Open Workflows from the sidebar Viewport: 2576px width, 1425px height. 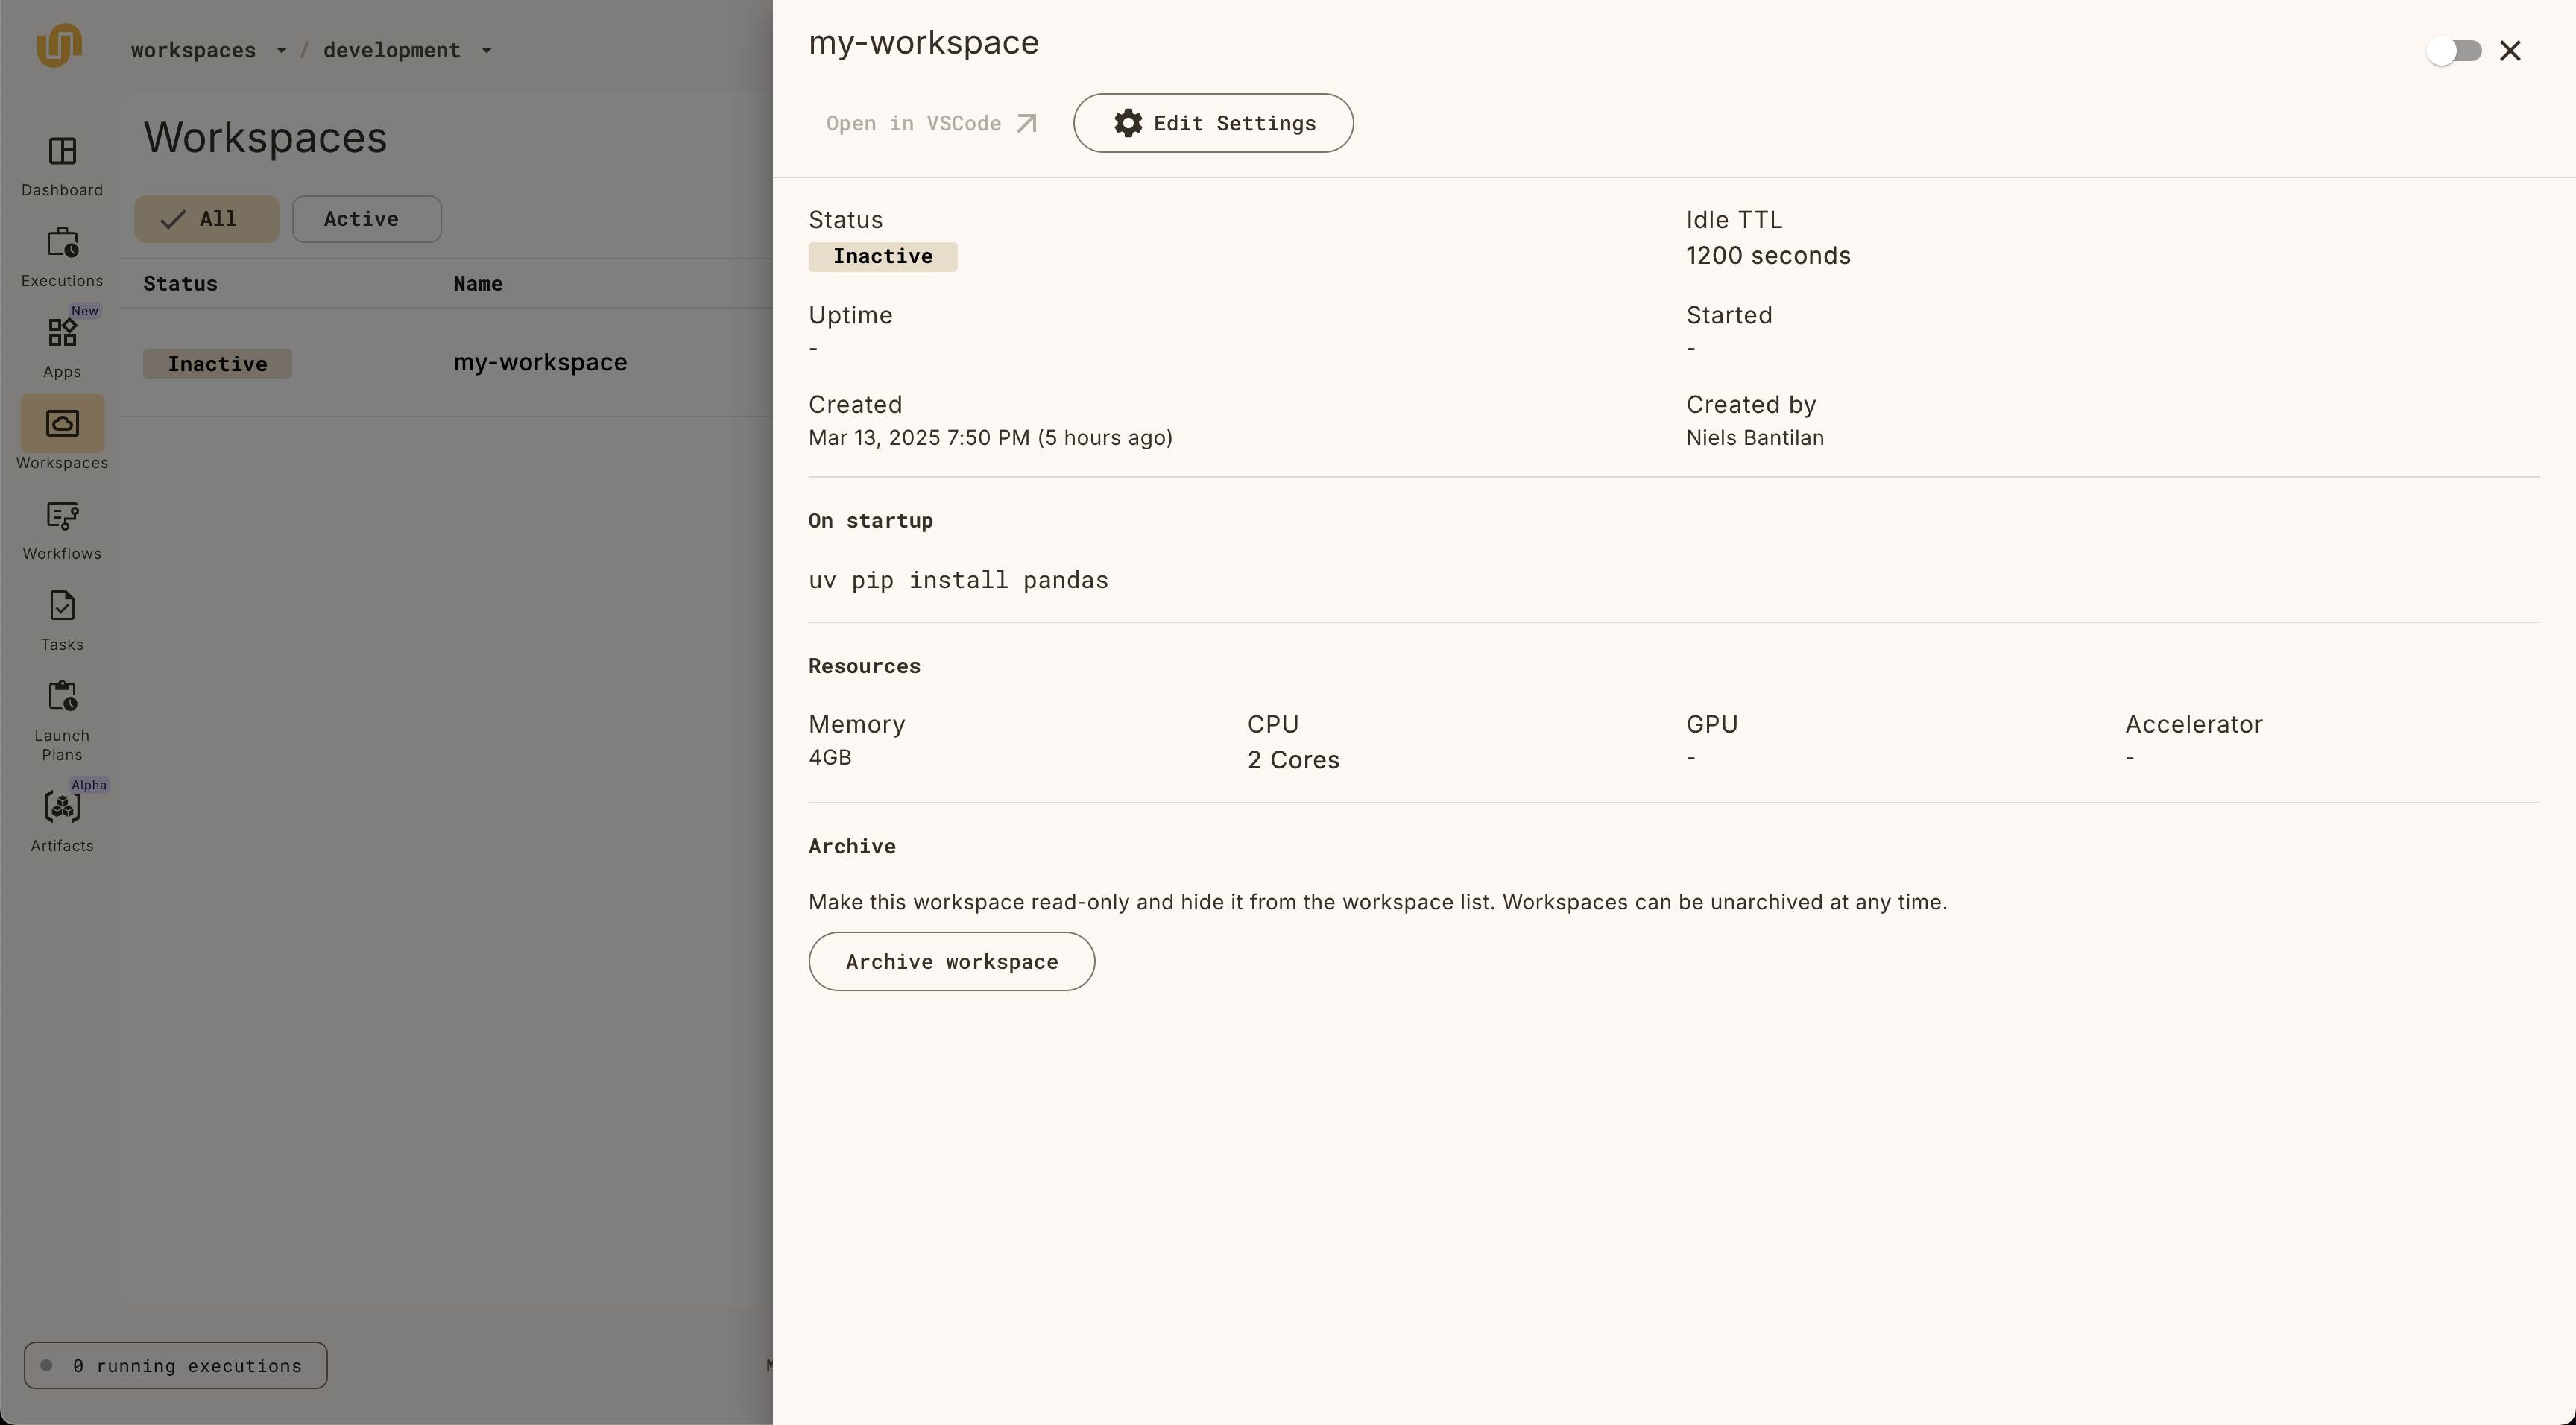click(x=62, y=529)
